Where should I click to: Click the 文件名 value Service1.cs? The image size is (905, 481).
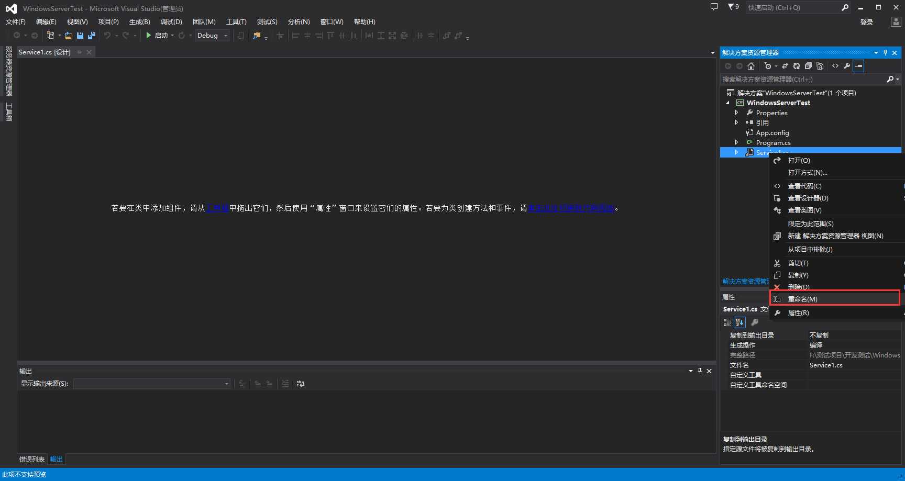tap(826, 365)
